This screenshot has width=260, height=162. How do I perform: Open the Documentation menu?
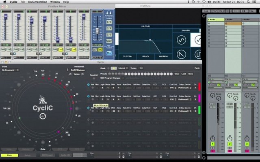point(38,2)
